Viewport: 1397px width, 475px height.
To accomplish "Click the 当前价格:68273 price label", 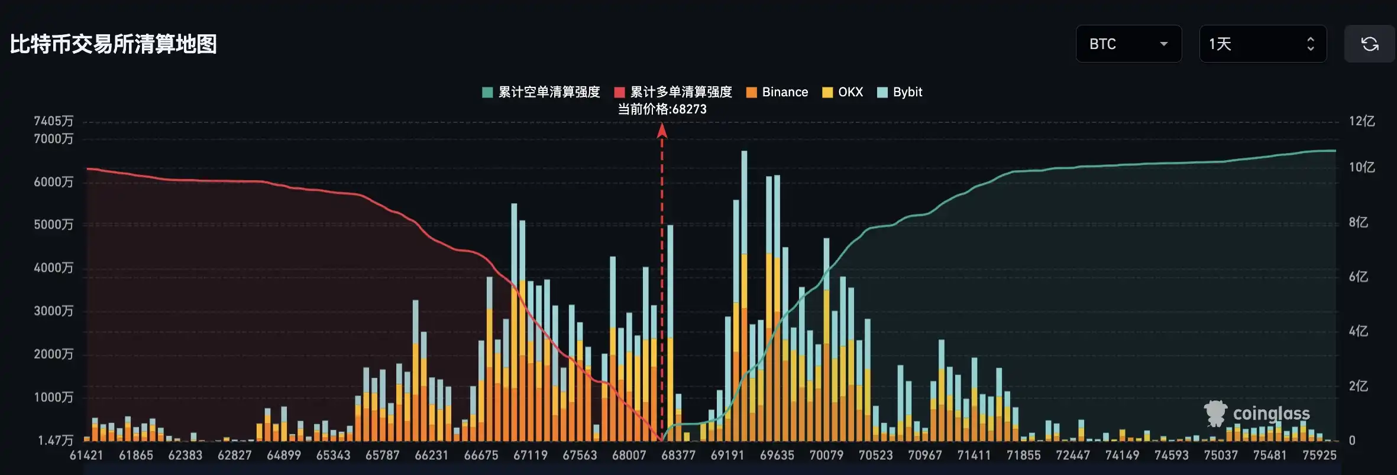I will coord(662,109).
